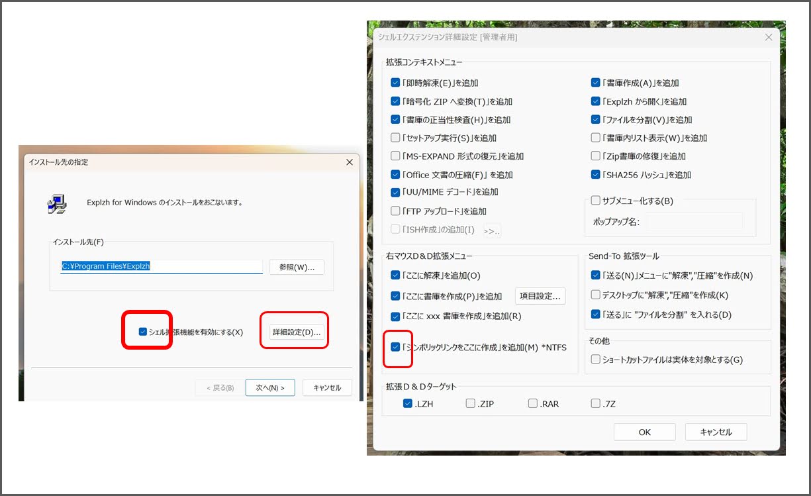This screenshot has width=811, height=496.
Task: Enable「書庫内リスト表示(W)」を追加
Action: point(595,138)
